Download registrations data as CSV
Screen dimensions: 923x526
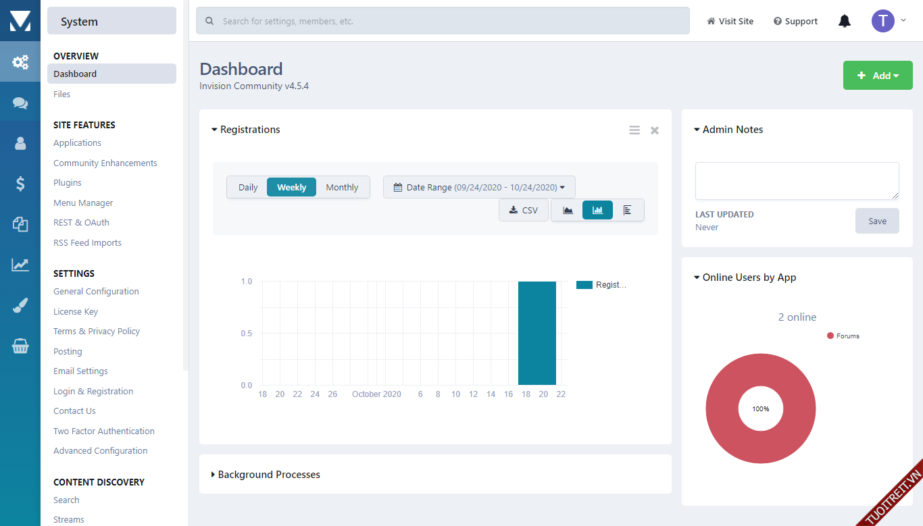(x=524, y=210)
